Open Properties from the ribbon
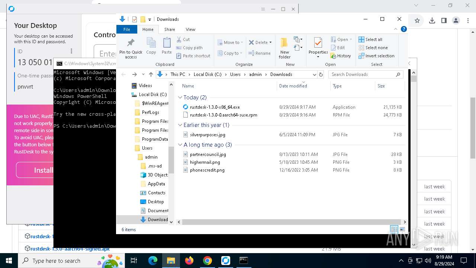 (x=318, y=48)
